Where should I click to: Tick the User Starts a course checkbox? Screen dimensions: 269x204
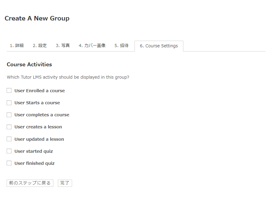9,103
